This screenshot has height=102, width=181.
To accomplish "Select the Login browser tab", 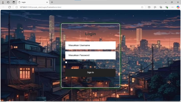I will click(31, 2).
